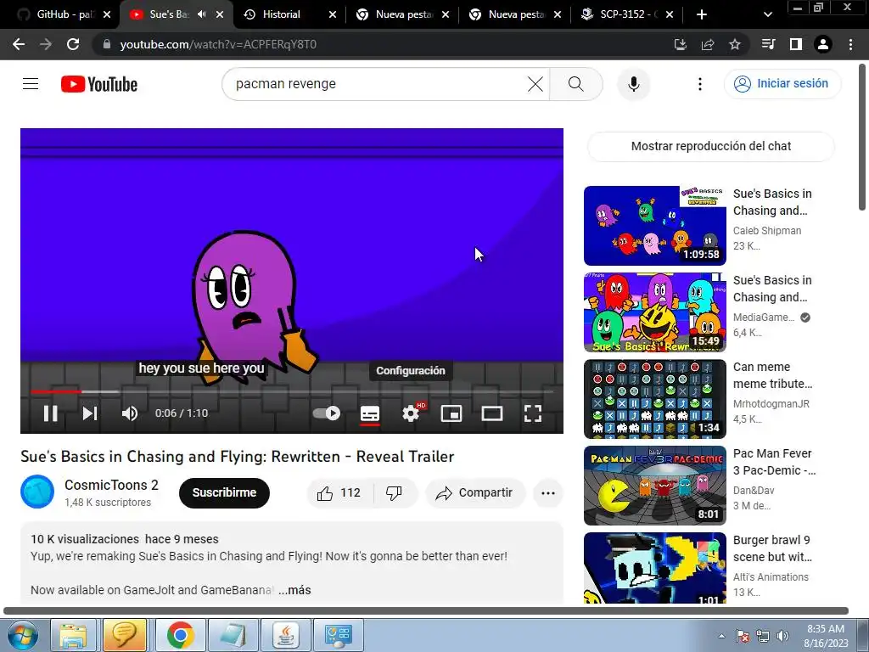Open more actions ellipsis under video
The height and width of the screenshot is (652, 869).
547,492
